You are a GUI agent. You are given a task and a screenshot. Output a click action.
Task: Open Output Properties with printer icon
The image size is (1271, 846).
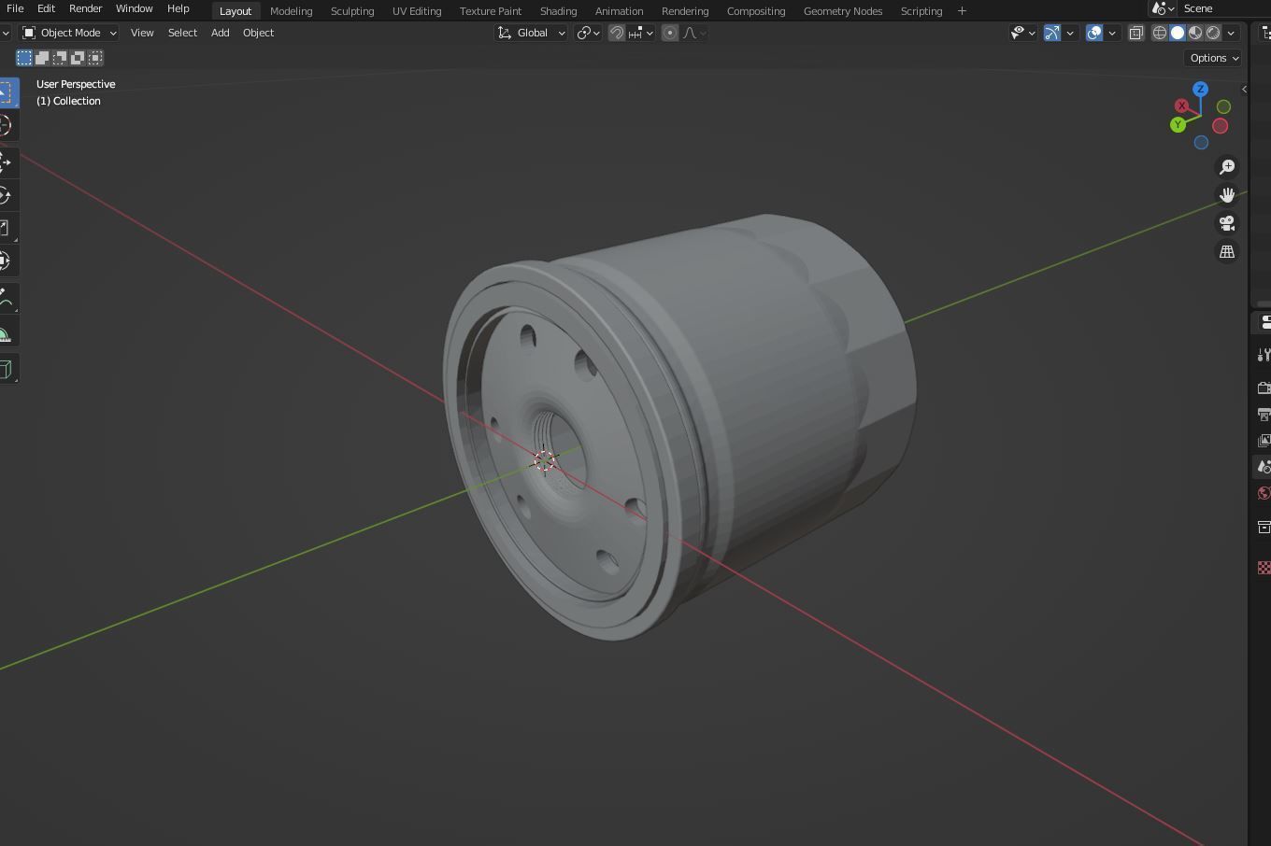click(1264, 415)
